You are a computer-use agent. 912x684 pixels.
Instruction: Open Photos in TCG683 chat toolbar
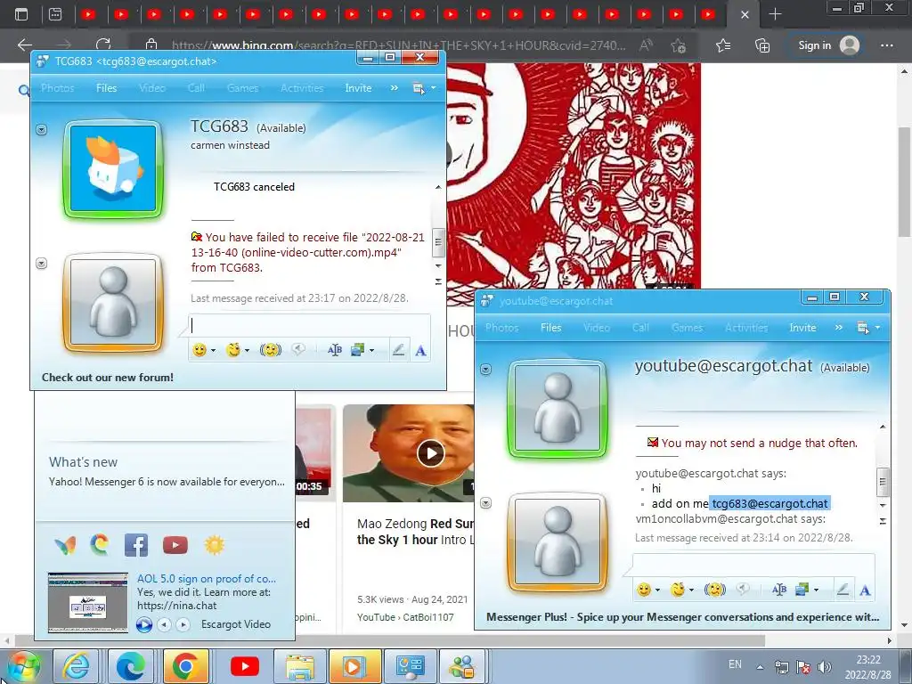tap(58, 88)
